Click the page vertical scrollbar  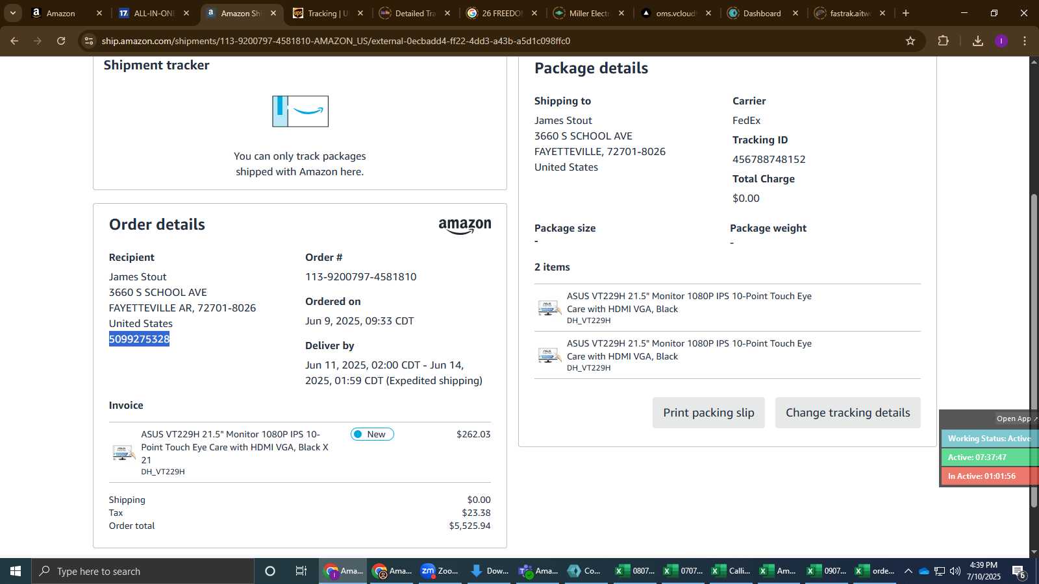pyautogui.click(x=1034, y=350)
